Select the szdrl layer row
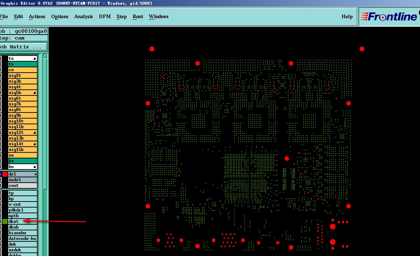The height and width of the screenshot is (256, 420). click(x=22, y=180)
